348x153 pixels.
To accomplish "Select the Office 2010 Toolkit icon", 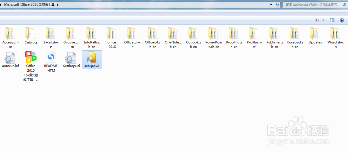I will [x=31, y=57].
